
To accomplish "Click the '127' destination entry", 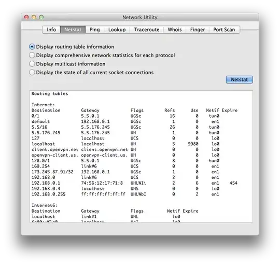I will coord(36,138).
